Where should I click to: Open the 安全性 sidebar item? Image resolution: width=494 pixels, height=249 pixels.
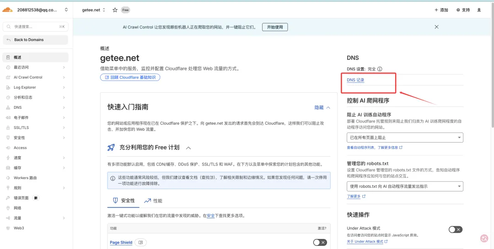pos(35,138)
